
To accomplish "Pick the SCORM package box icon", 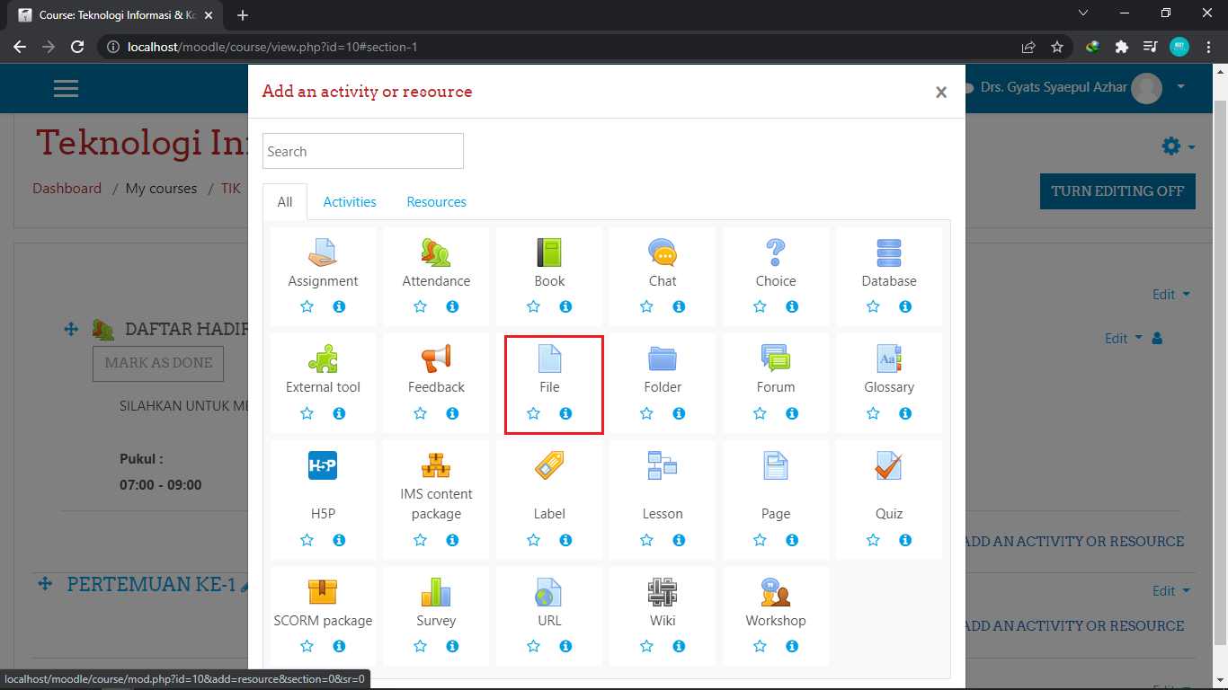I will click(x=323, y=592).
